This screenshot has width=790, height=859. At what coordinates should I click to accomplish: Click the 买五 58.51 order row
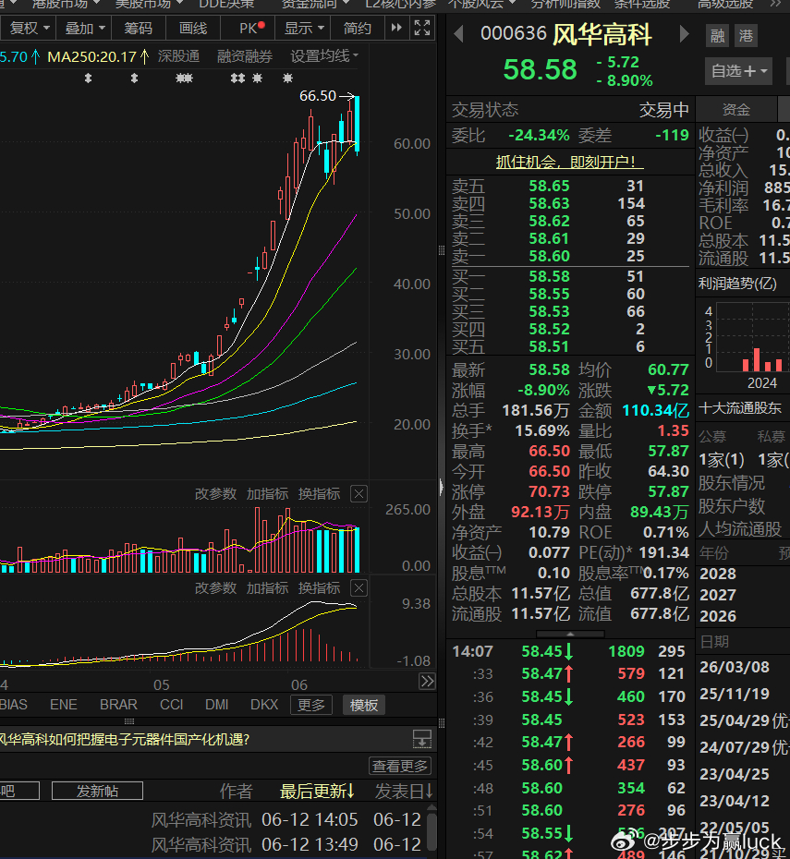click(570, 346)
